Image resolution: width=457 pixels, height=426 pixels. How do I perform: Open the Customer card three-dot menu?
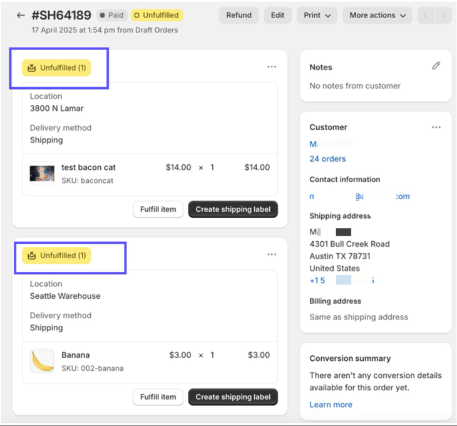click(436, 127)
